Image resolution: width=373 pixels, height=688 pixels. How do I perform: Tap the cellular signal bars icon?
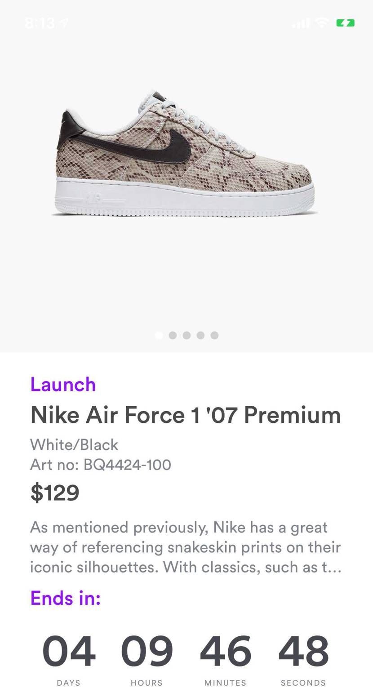(301, 23)
